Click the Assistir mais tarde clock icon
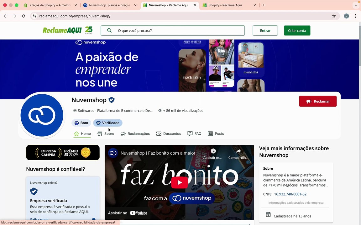This screenshot has height=225, width=361. 213,151
